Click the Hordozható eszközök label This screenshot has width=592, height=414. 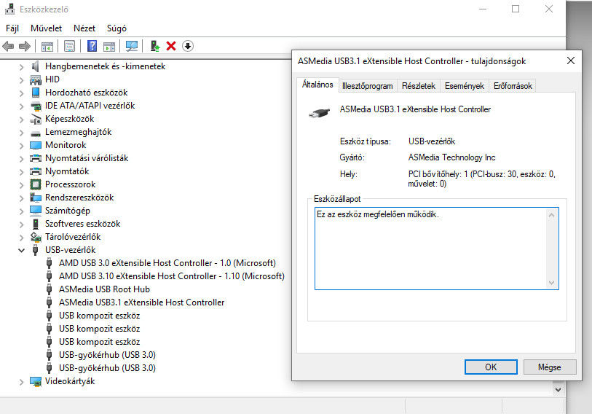tap(86, 93)
